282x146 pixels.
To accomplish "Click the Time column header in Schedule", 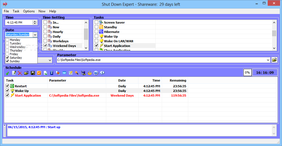I will [x=150, y=80].
